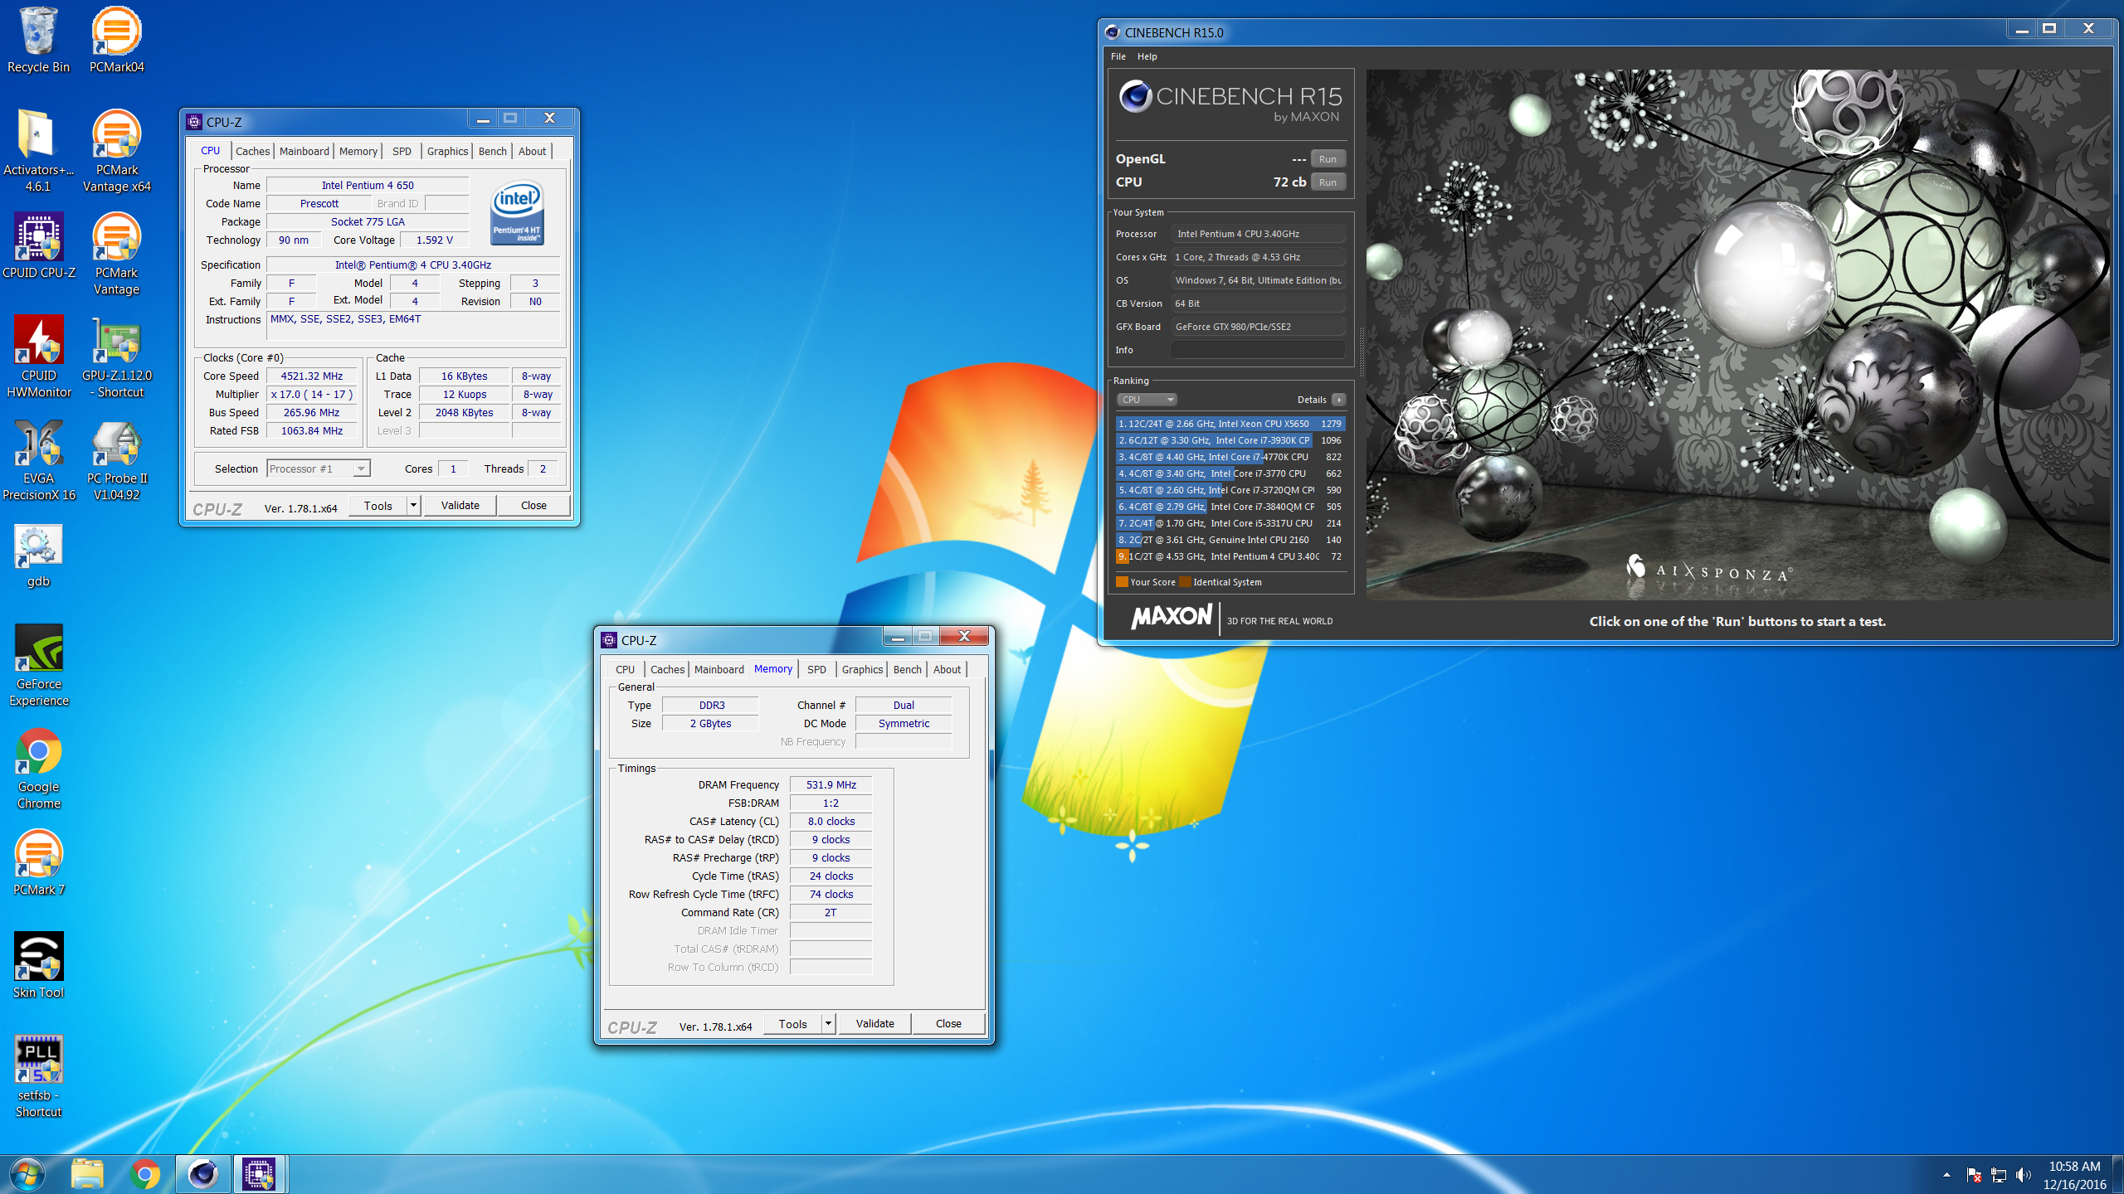Viewport: 2124px width, 1194px height.
Task: Launch PCMark Vantage desktop icon
Action: pos(116,254)
